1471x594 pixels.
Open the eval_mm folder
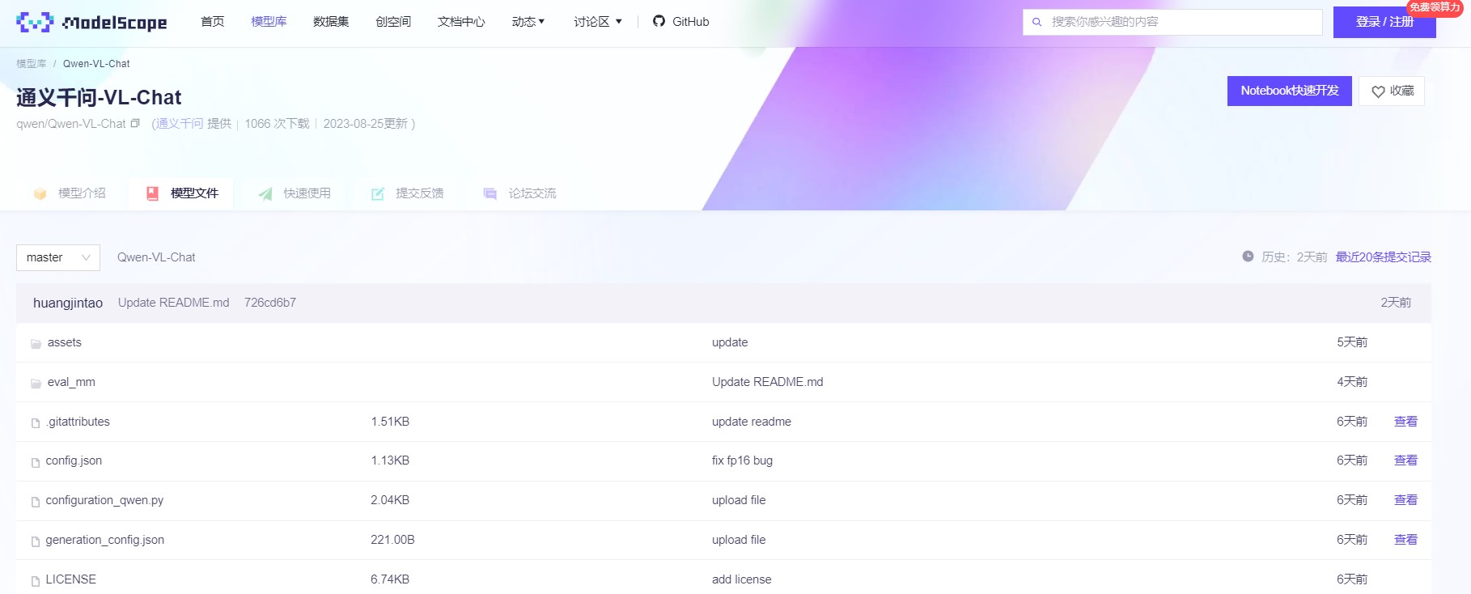pyautogui.click(x=71, y=382)
